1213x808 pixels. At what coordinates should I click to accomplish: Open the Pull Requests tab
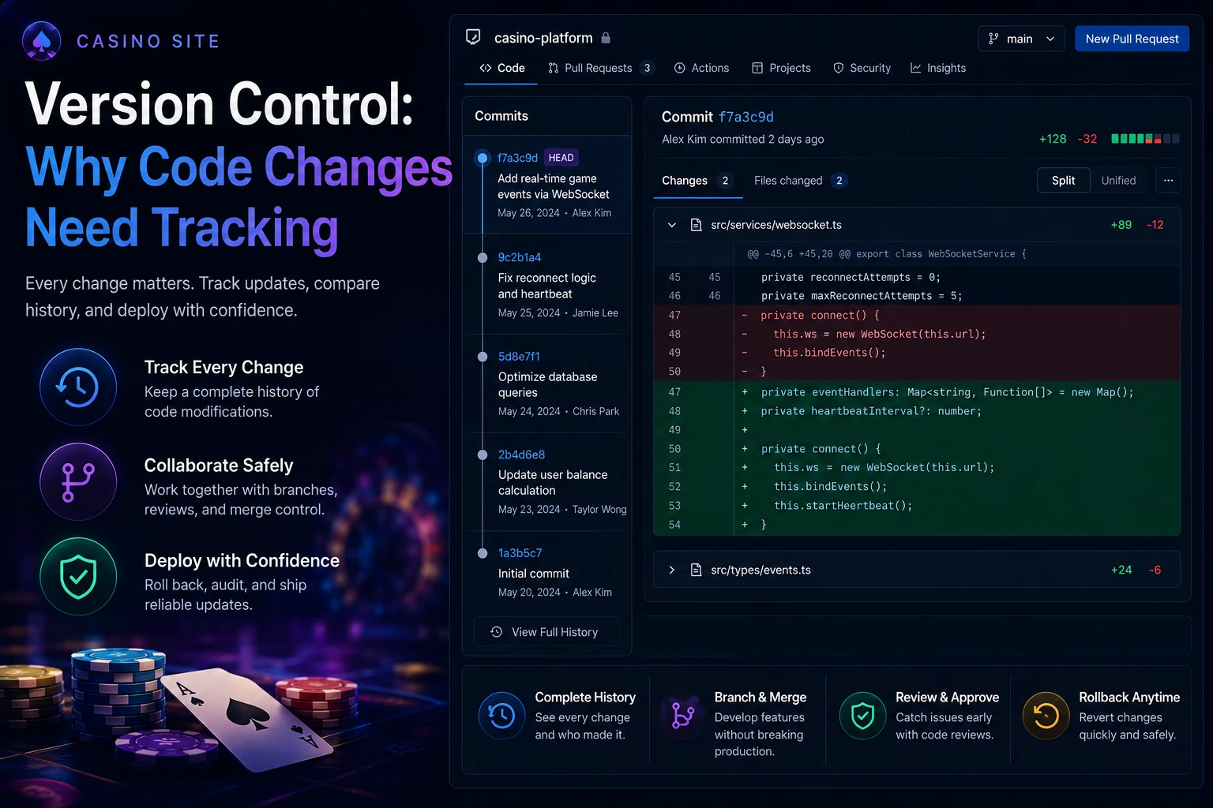(x=600, y=68)
